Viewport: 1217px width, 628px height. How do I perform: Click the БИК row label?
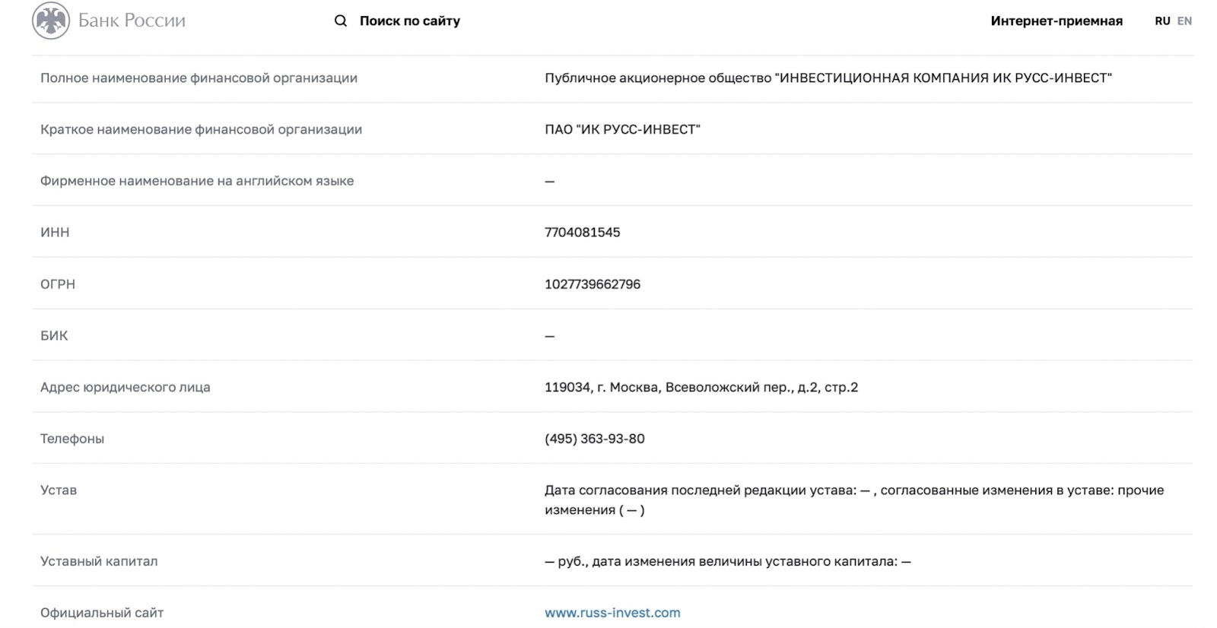tap(54, 336)
